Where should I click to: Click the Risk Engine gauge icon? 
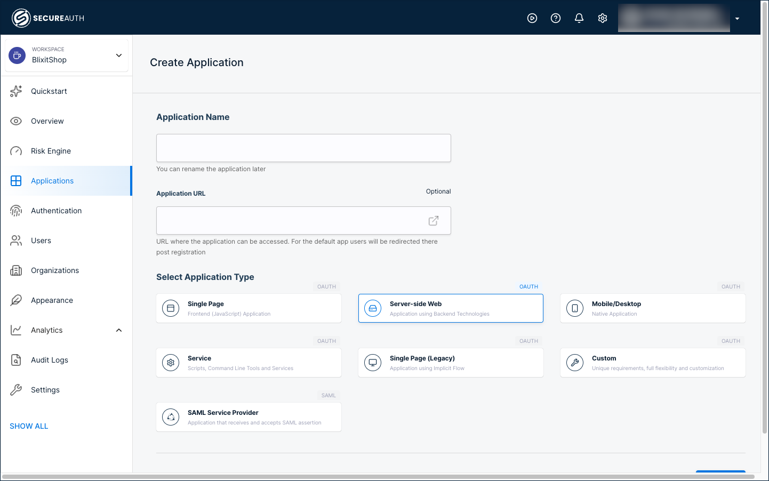(x=16, y=151)
